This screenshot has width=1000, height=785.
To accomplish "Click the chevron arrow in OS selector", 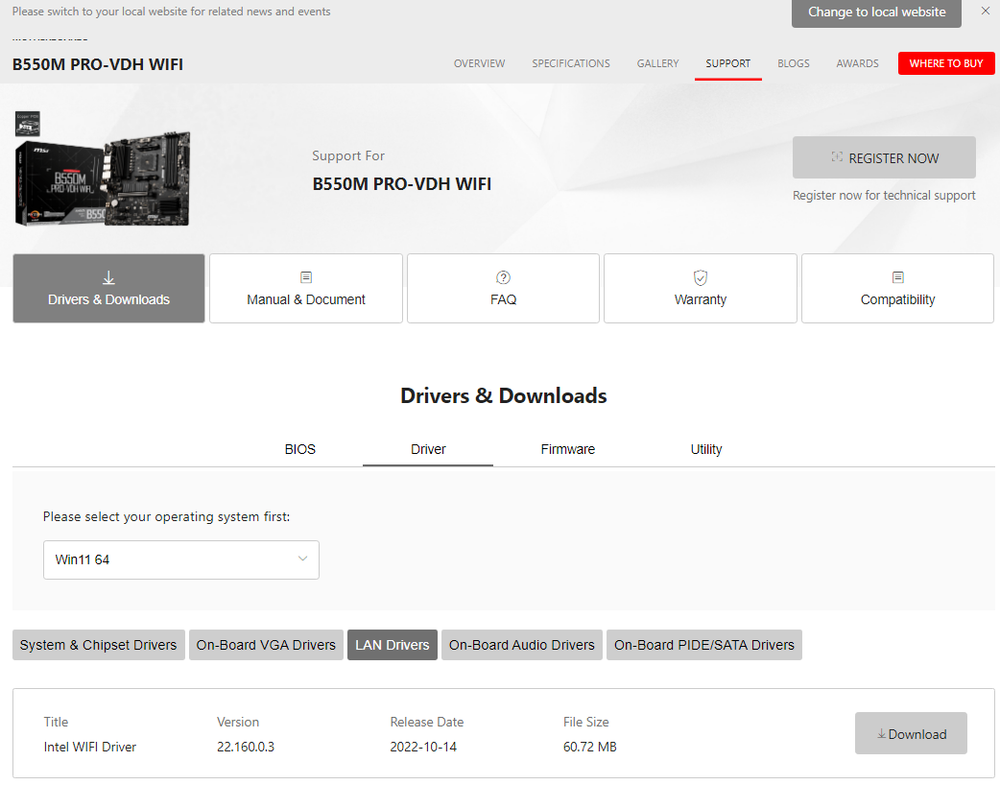I will (x=302, y=559).
